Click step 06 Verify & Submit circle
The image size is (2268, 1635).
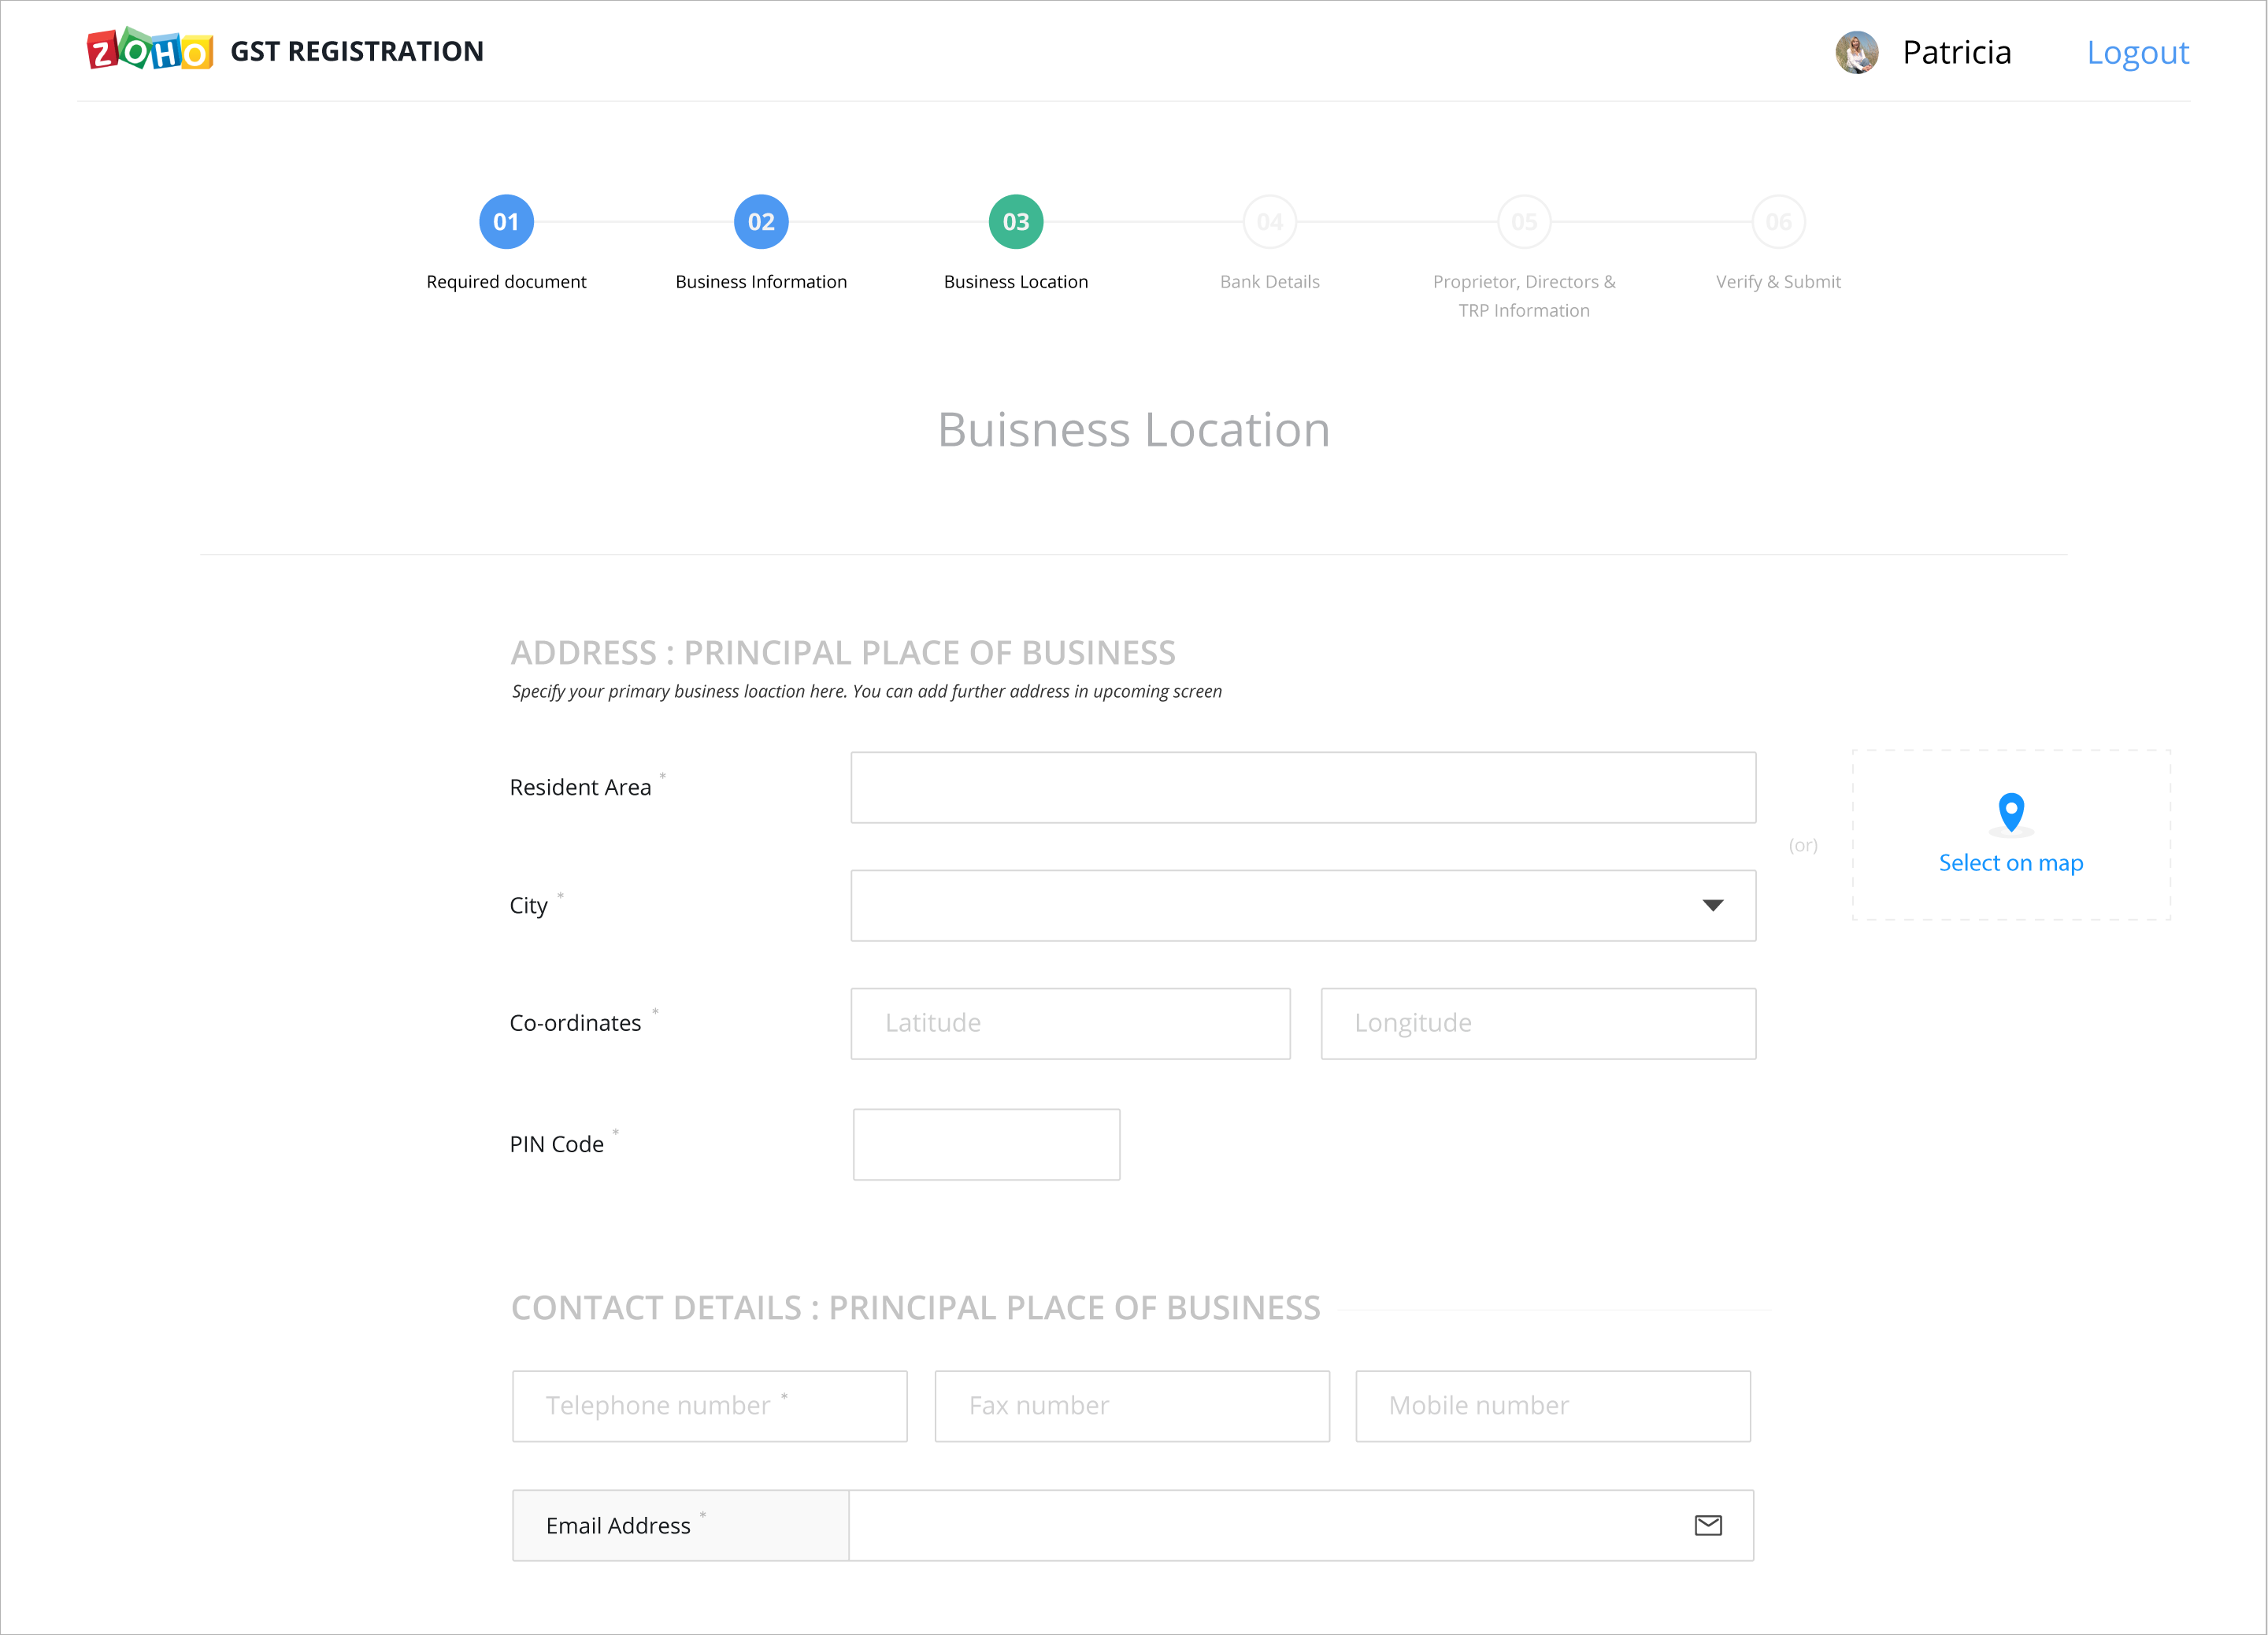click(1778, 222)
